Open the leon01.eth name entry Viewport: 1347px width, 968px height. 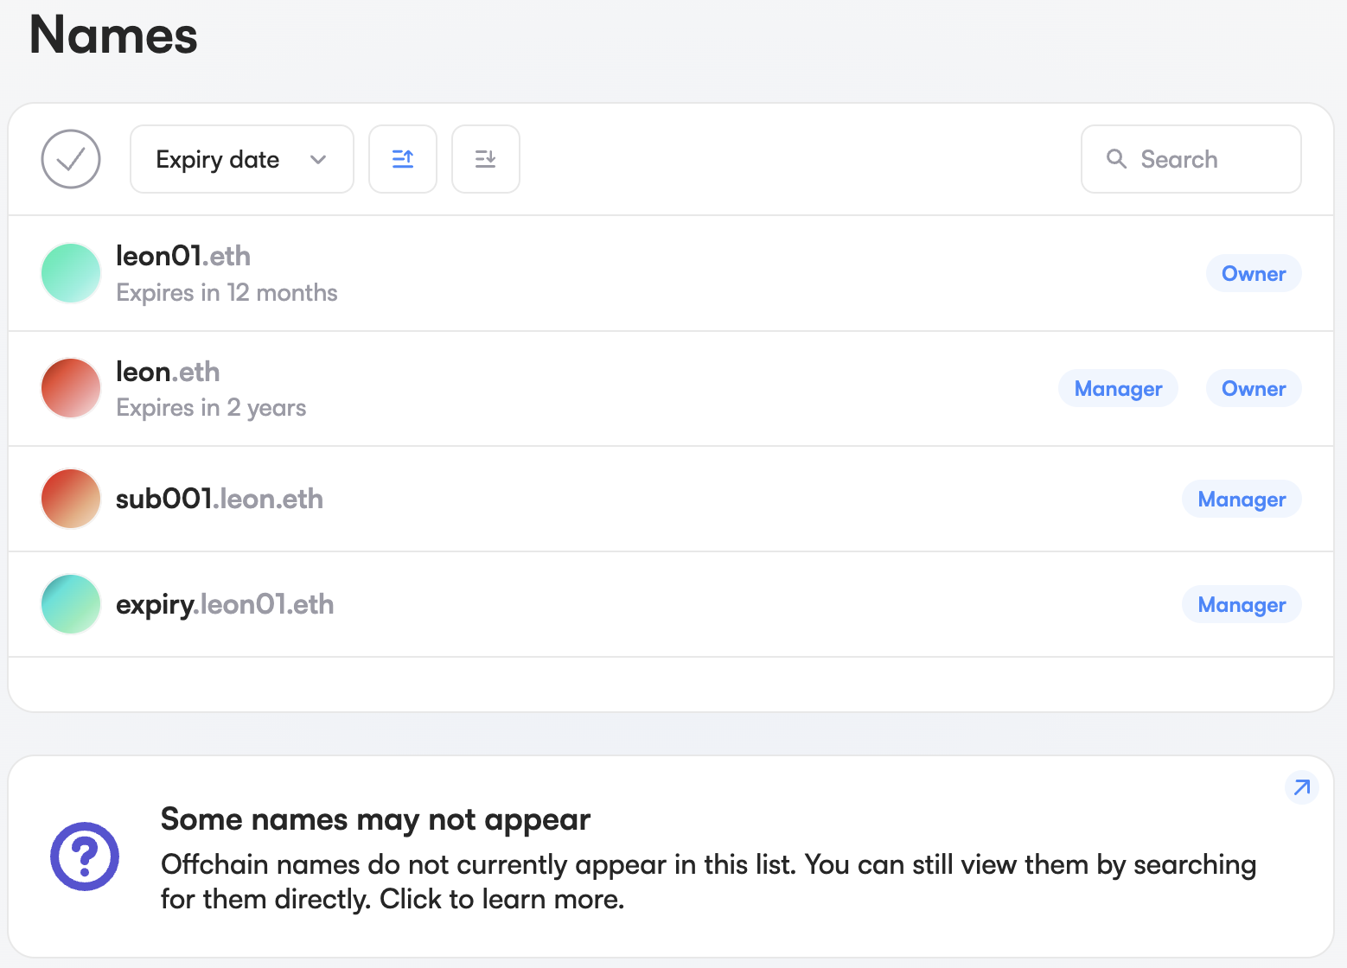pyautogui.click(x=183, y=257)
